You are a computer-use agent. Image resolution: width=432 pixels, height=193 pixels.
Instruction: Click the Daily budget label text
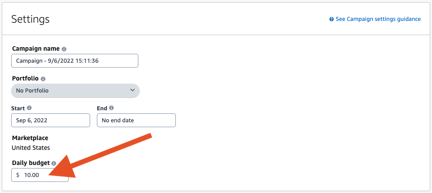click(31, 163)
